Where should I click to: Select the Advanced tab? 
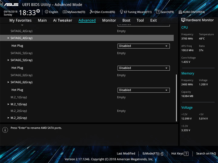87,21
